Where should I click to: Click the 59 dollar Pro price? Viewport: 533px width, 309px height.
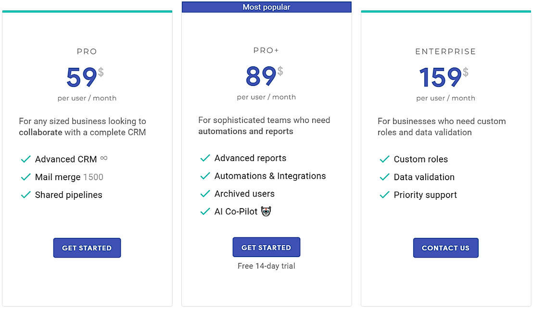click(x=82, y=77)
